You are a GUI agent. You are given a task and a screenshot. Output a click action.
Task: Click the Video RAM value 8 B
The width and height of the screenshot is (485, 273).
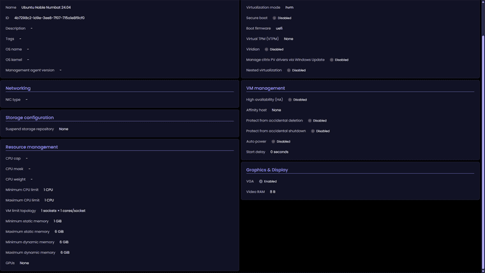pos(272,192)
